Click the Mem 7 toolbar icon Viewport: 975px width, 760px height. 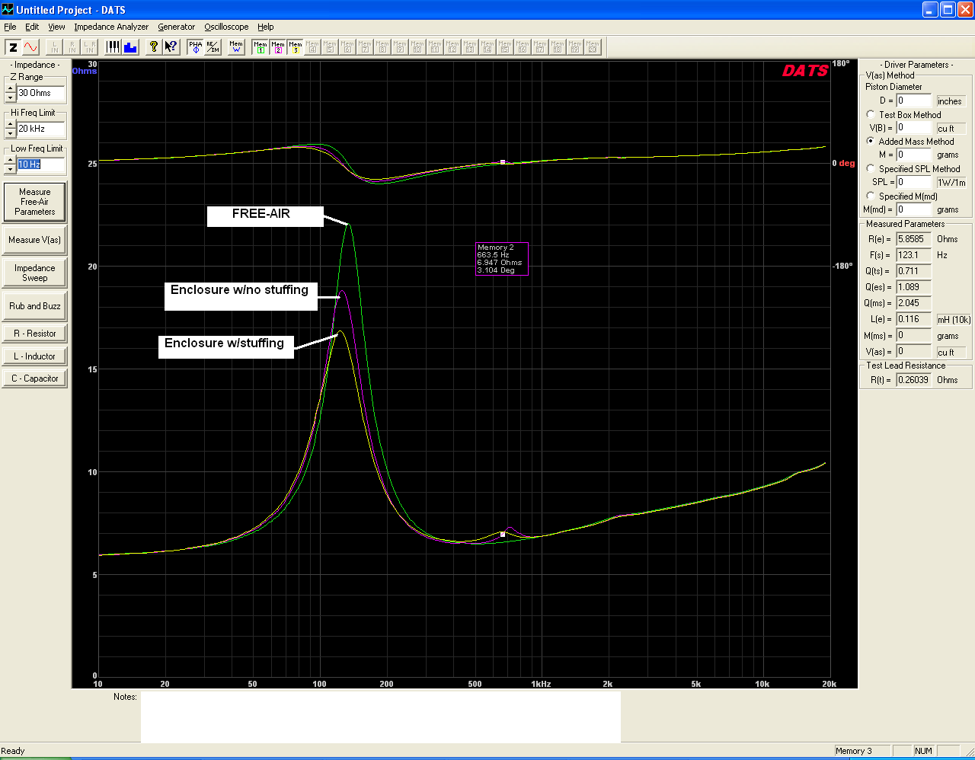point(366,47)
